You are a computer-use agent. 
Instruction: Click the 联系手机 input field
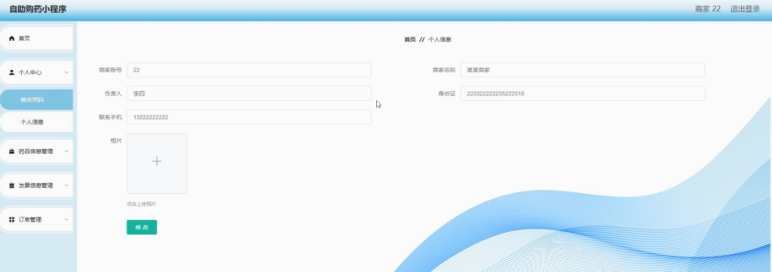249,117
